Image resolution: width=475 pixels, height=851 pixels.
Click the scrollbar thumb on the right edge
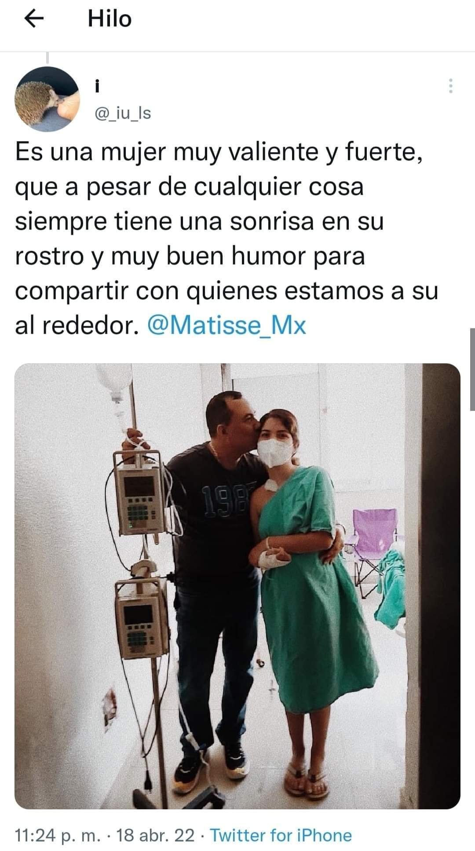472,369
